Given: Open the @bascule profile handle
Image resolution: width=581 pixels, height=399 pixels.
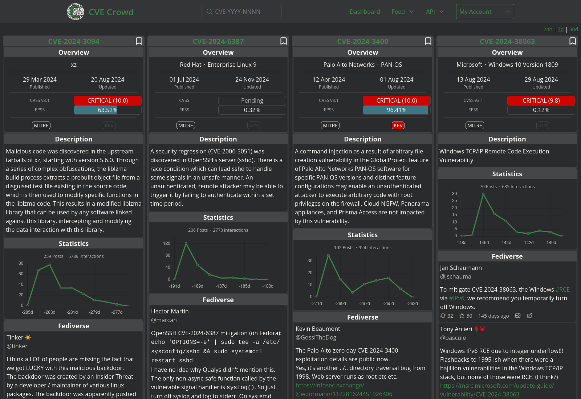Looking at the screenshot, I should click(453, 338).
